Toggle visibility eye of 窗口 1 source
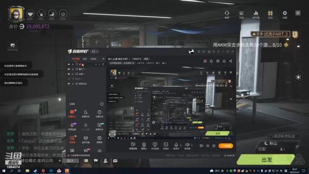Viewport: 309px width, 174px height. point(69,69)
